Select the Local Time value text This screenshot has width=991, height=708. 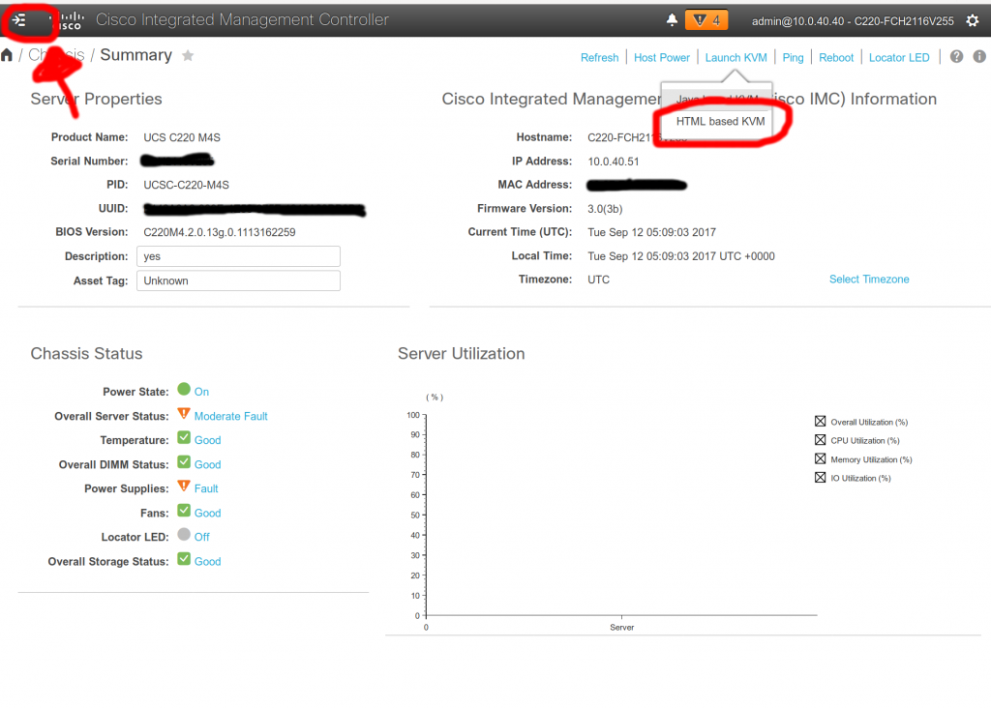coord(681,256)
